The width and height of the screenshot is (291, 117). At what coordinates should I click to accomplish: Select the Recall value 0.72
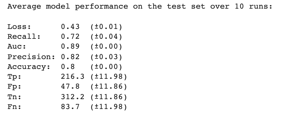(70, 37)
